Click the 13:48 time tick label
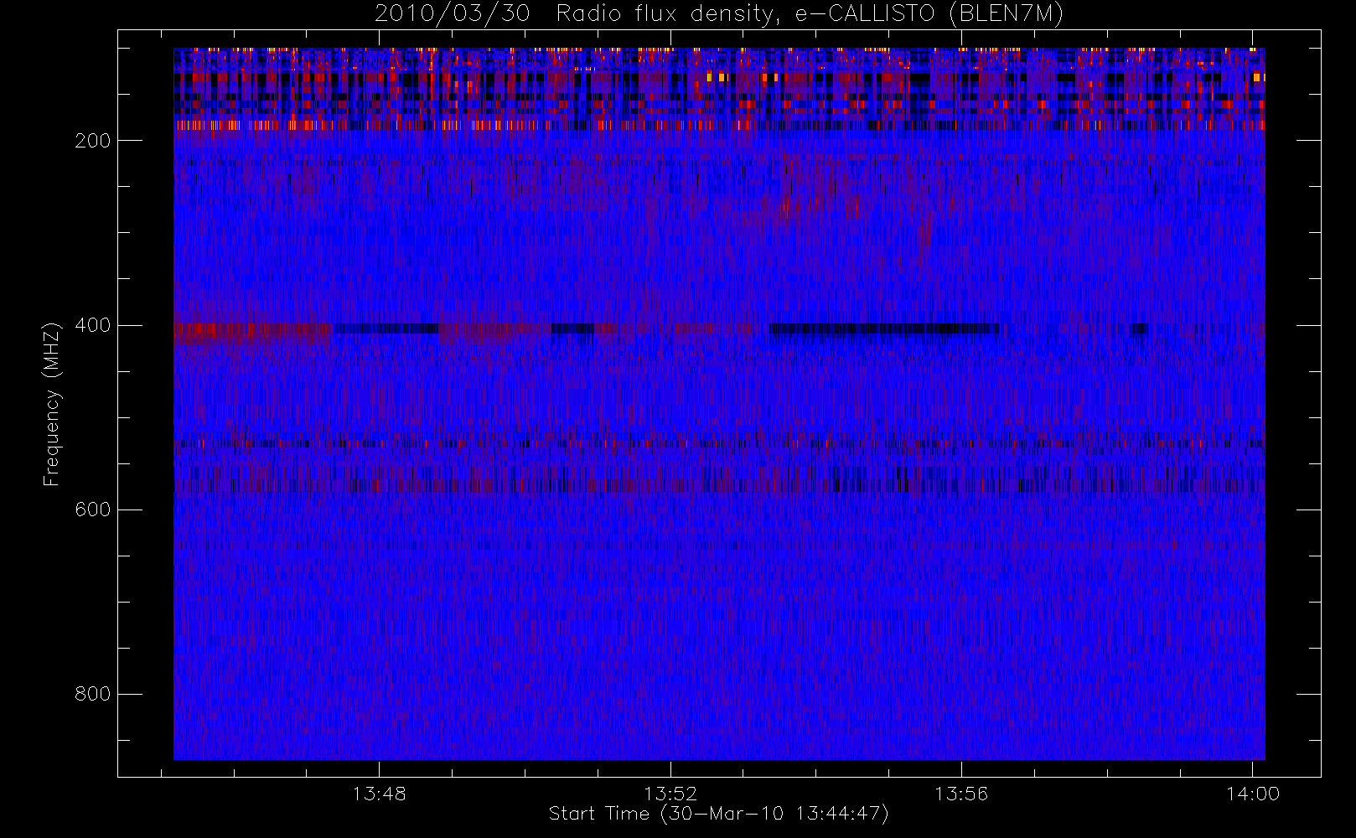 [x=379, y=794]
